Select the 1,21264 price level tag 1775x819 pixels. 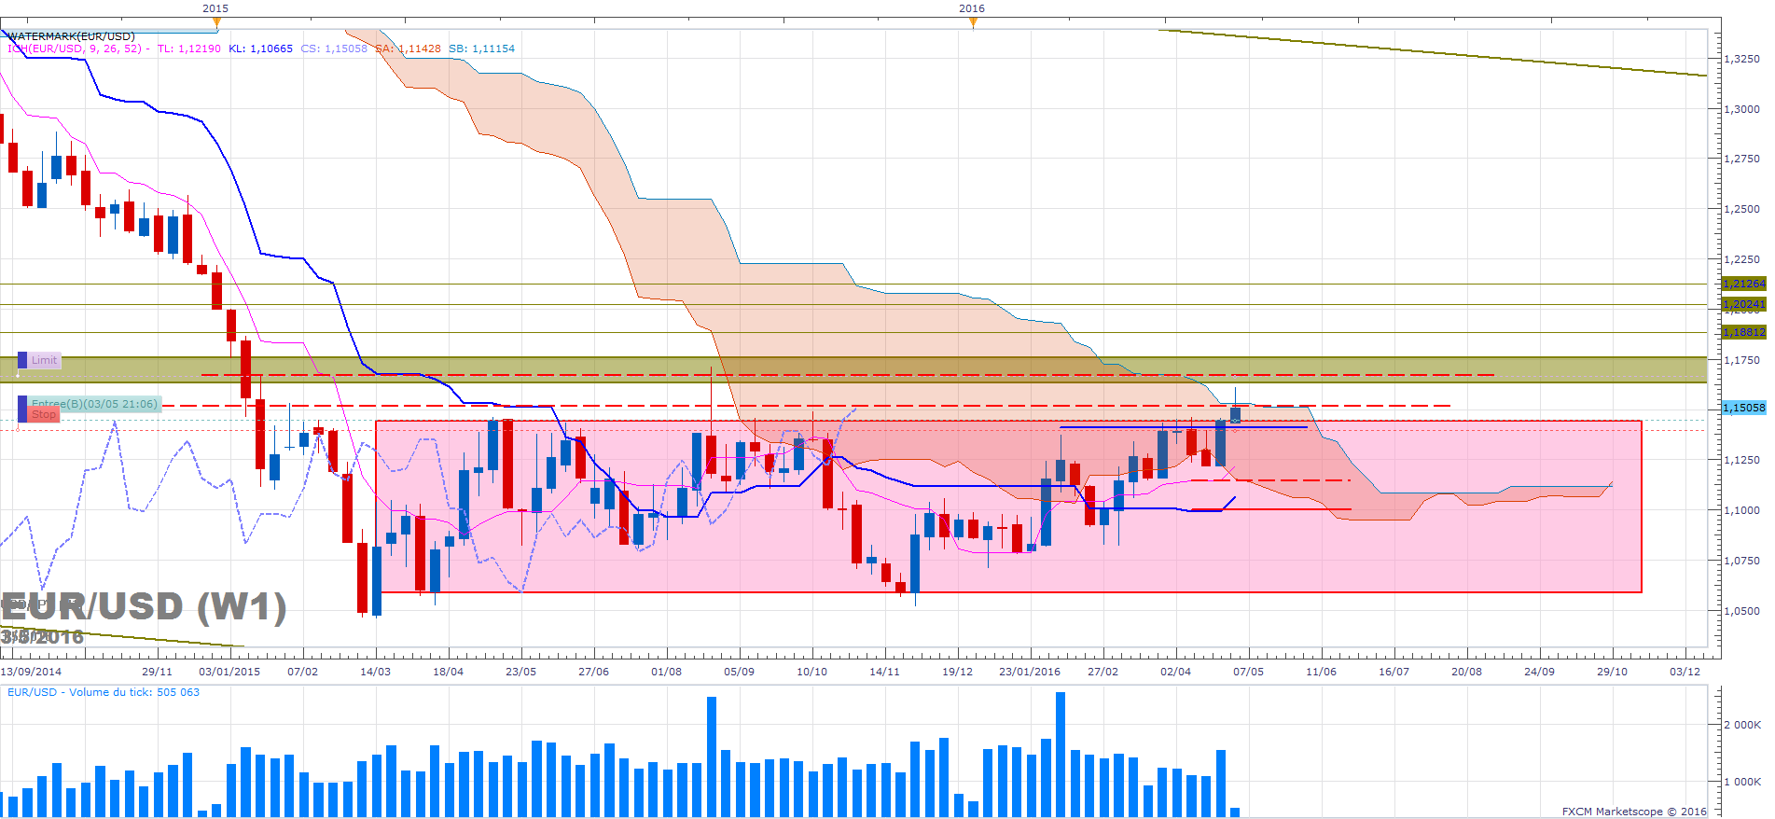pos(1742,284)
